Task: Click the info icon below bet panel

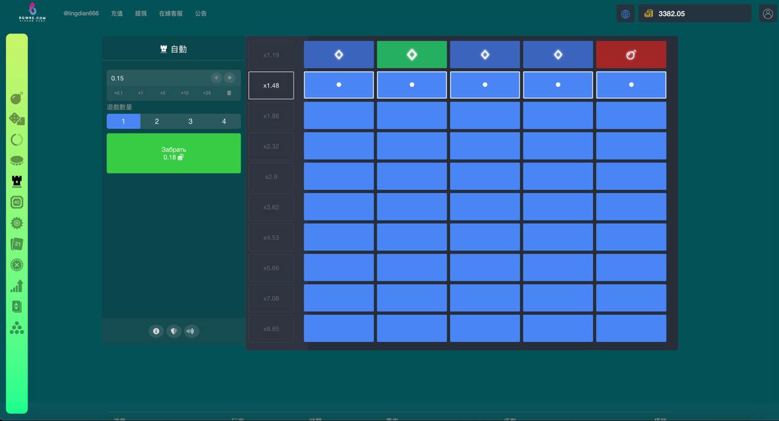Action: (156, 331)
